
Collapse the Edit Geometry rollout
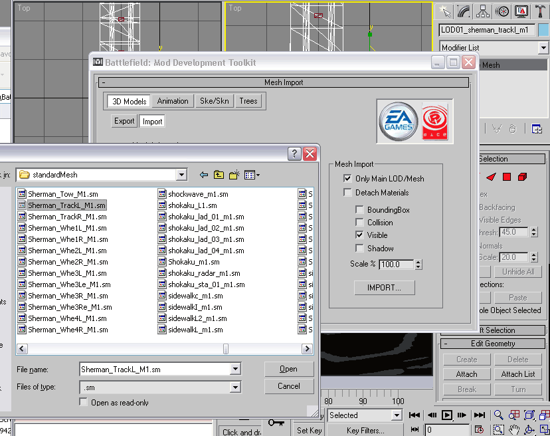(446, 344)
